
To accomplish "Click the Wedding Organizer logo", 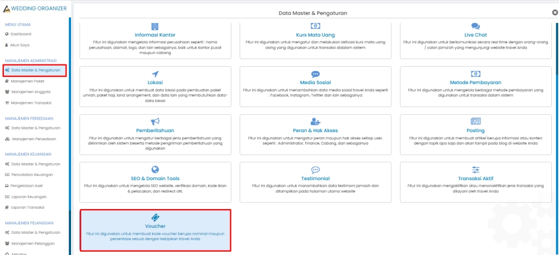I will [x=35, y=8].
